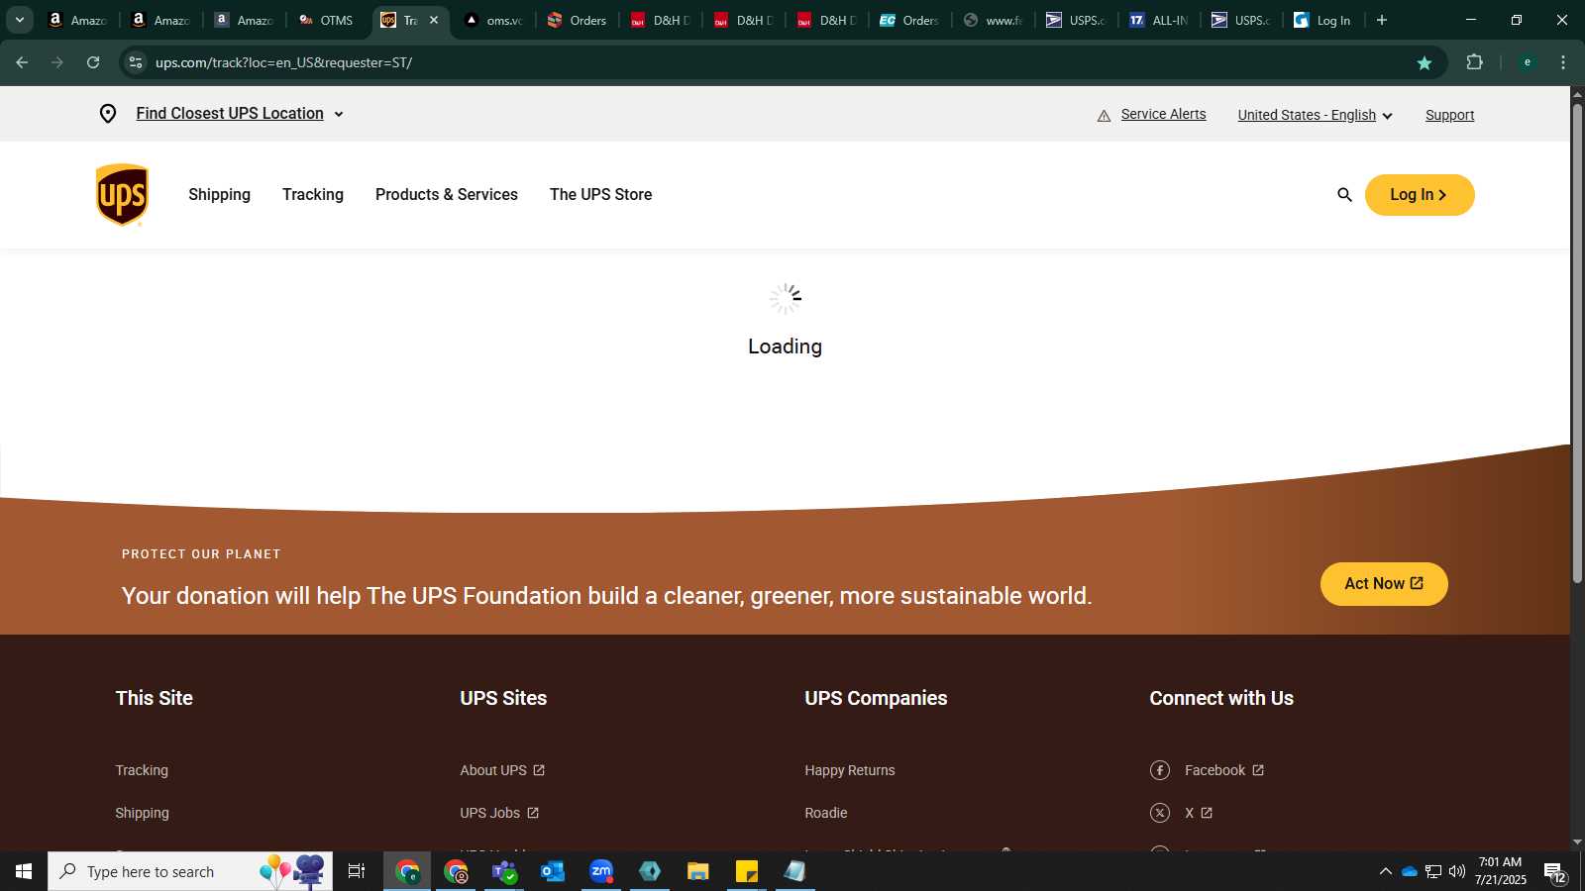Viewport: 1585px width, 891px height.
Task: Show hidden system tray icons
Action: 1385,871
